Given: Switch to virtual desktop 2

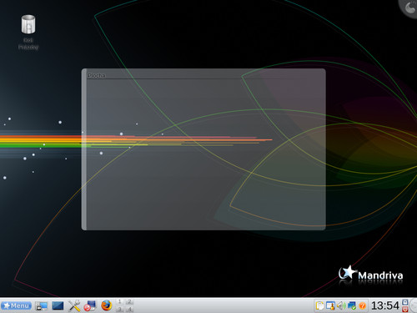Looking at the screenshot, I should point(129,302).
